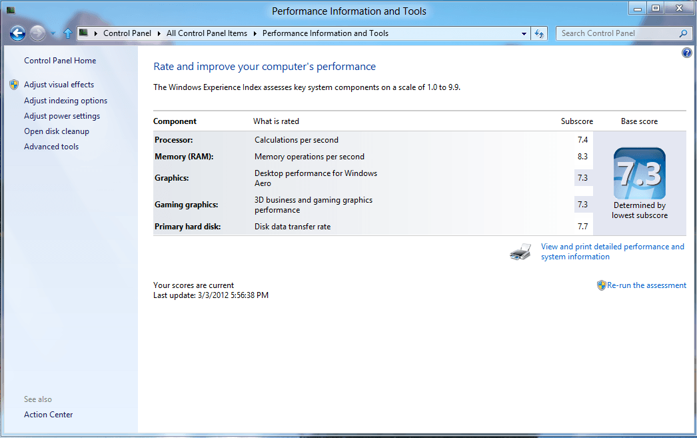Click the window title bar icon

tap(11, 10)
